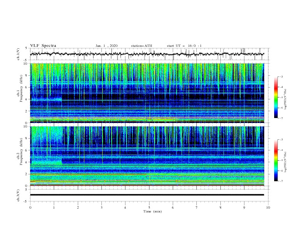The width and height of the screenshot is (302, 233).
Task: Click the log(PSD) label beside ch.1 color bar
Action: [286, 99]
